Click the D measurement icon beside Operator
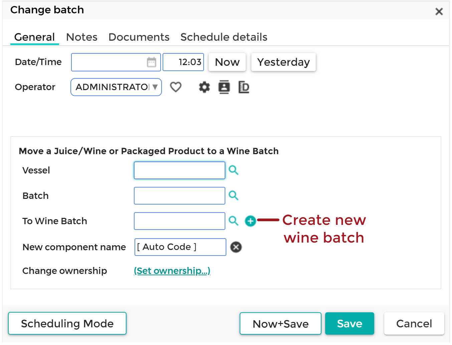The width and height of the screenshot is (452, 345). point(243,87)
